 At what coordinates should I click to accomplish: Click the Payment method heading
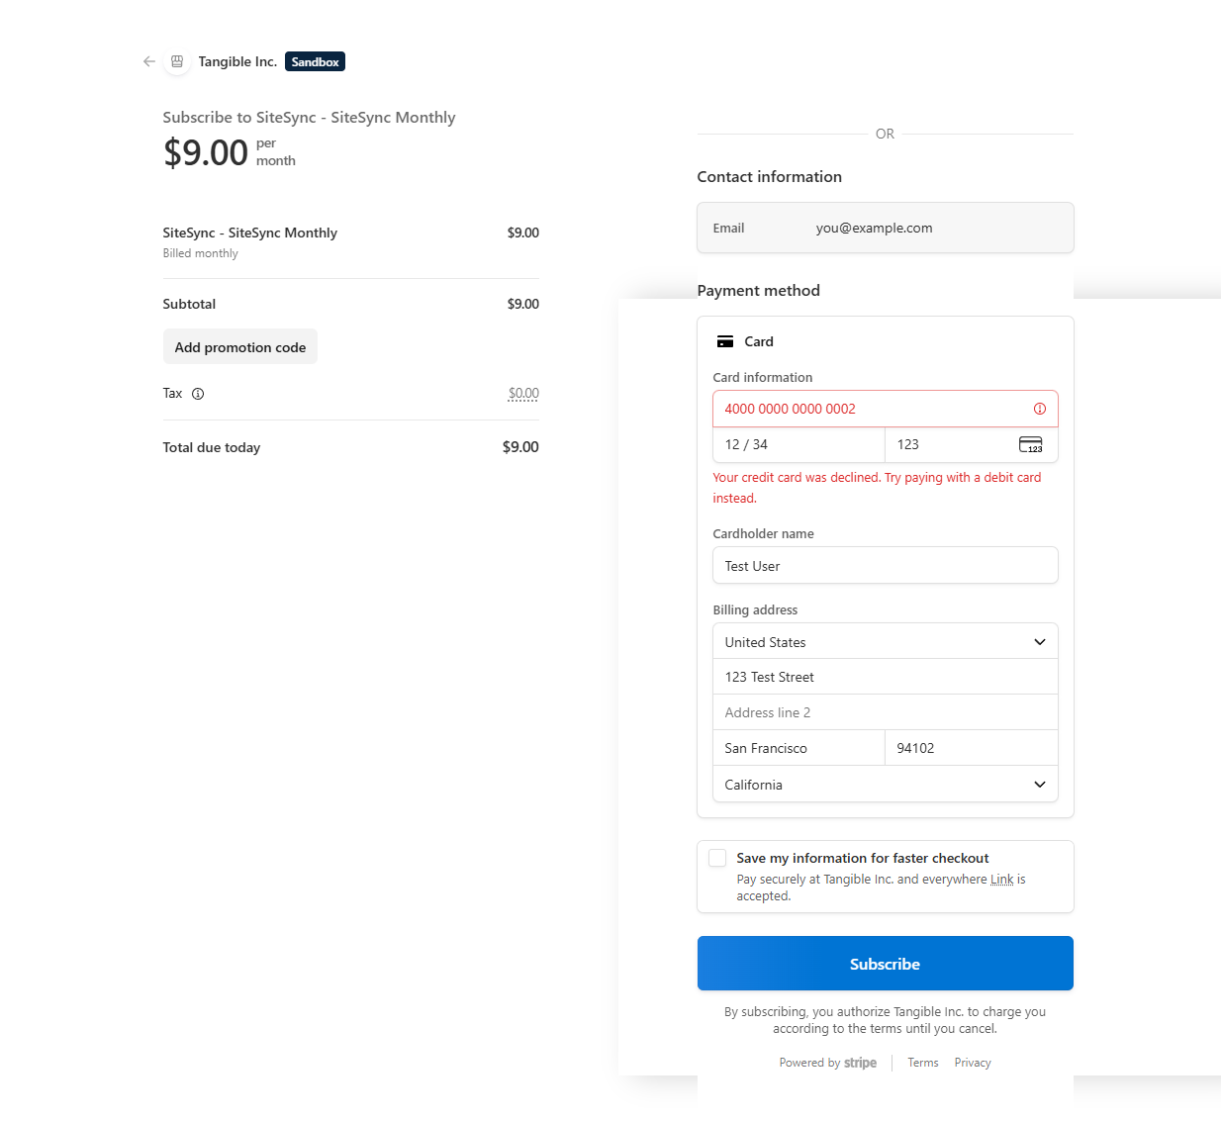[759, 290]
